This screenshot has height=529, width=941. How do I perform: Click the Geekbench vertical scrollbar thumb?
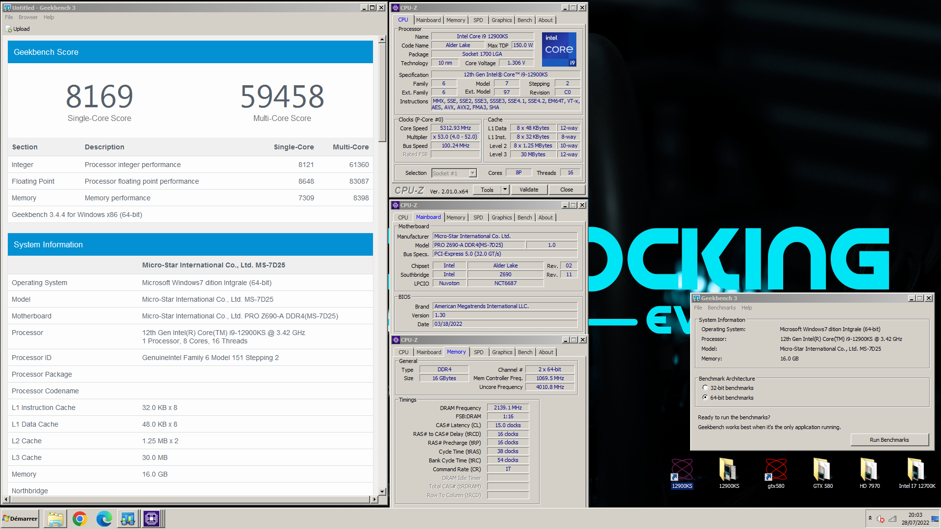coord(382,92)
